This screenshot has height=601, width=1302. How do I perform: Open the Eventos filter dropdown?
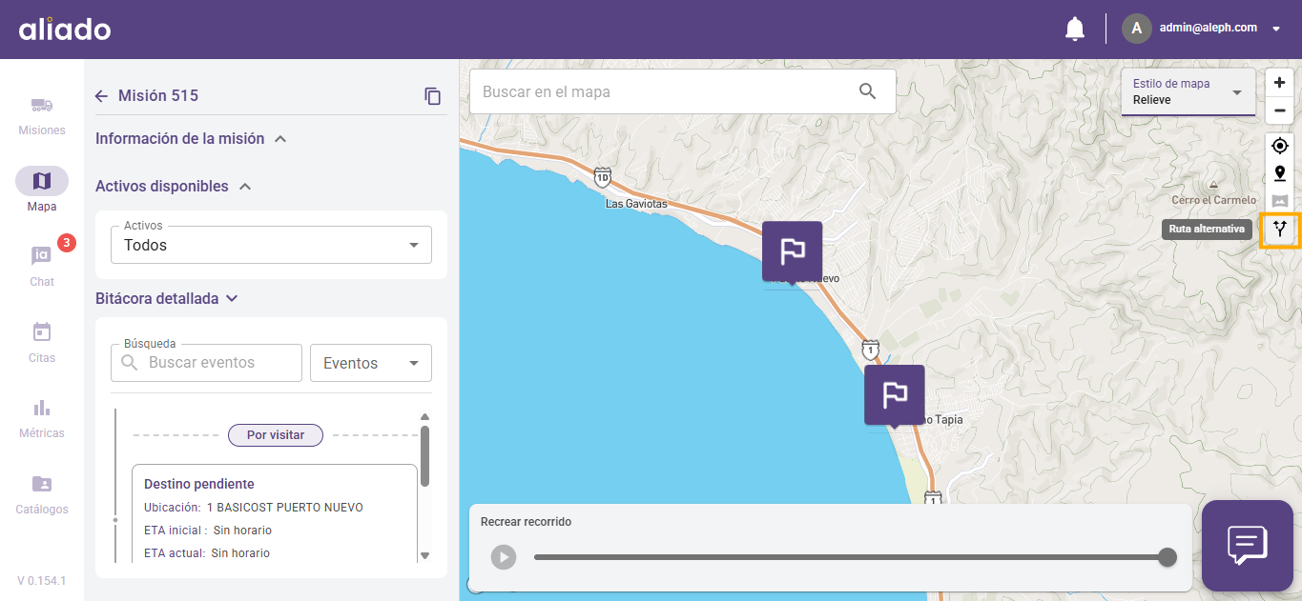tap(370, 363)
